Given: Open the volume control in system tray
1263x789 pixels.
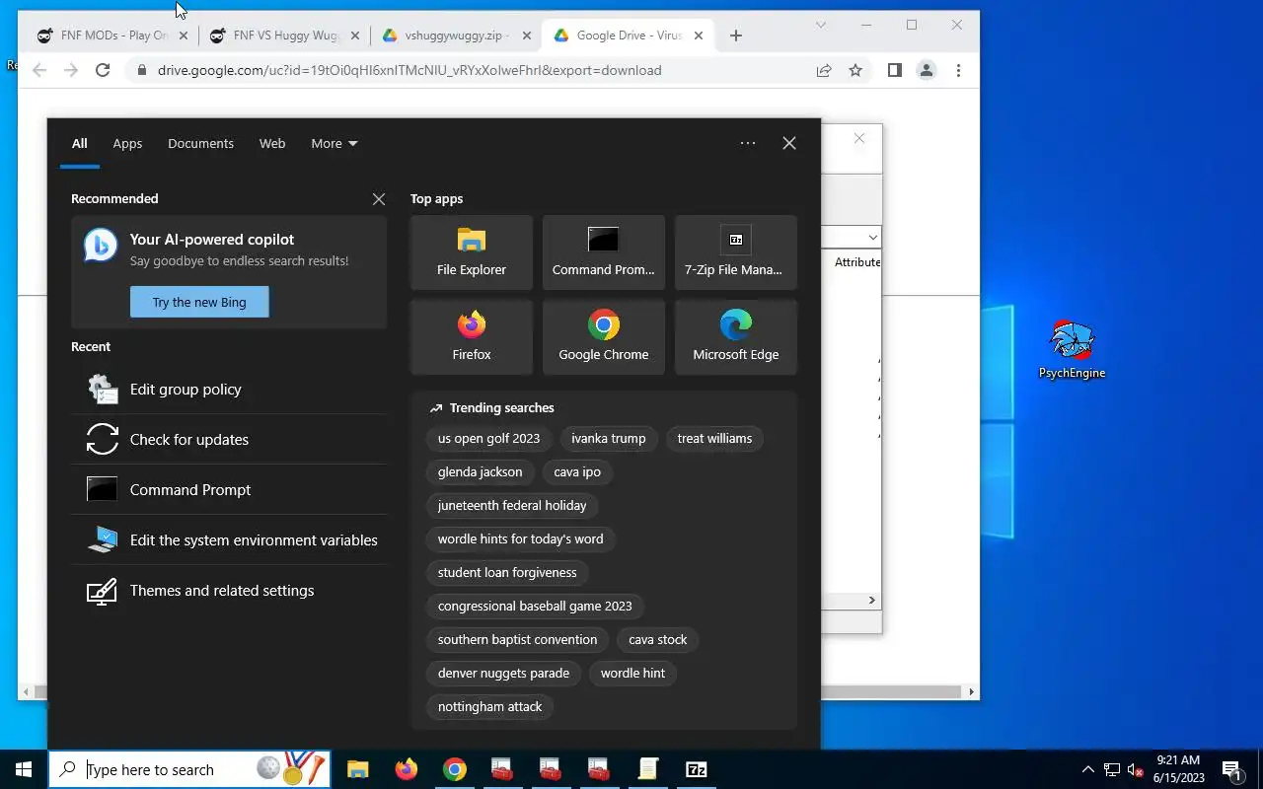Looking at the screenshot, I should pyautogui.click(x=1135, y=769).
